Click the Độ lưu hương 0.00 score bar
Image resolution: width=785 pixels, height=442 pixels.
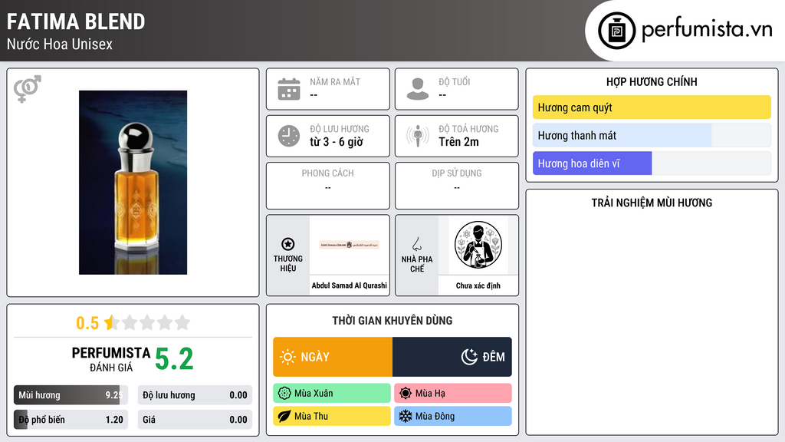pyautogui.click(x=195, y=395)
